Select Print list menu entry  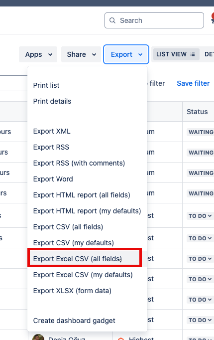coord(88,85)
